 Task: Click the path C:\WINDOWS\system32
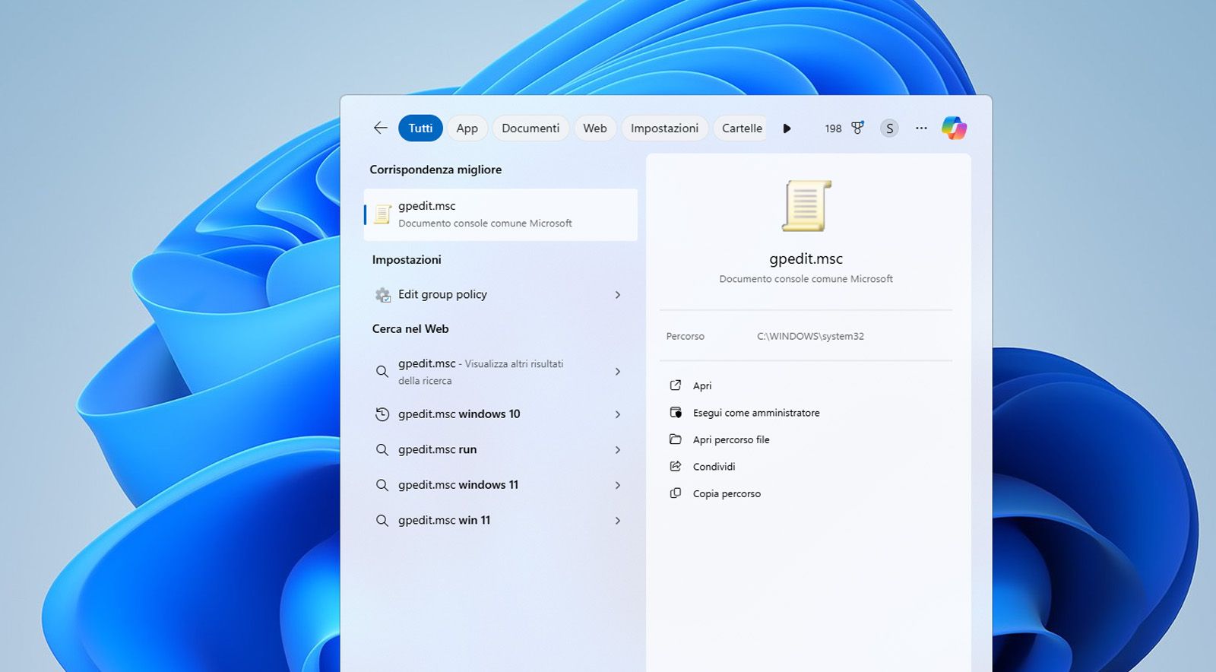[x=810, y=336]
